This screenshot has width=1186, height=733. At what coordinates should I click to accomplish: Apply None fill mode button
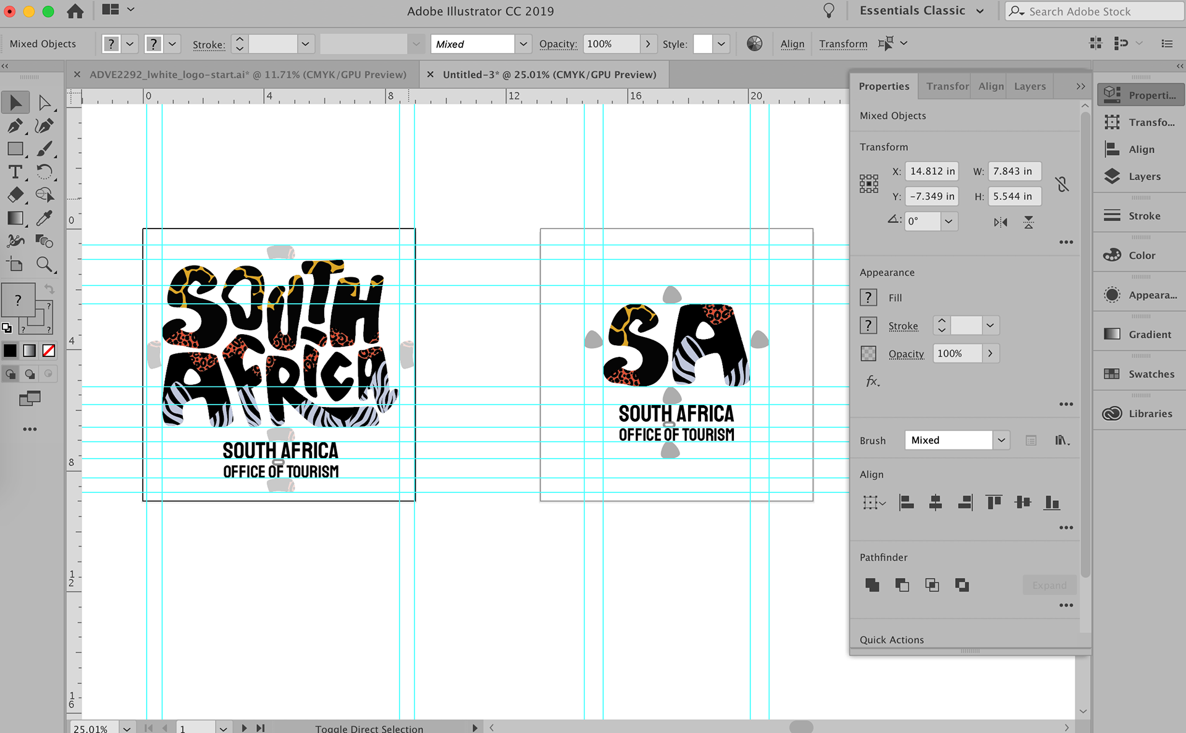[x=49, y=351]
